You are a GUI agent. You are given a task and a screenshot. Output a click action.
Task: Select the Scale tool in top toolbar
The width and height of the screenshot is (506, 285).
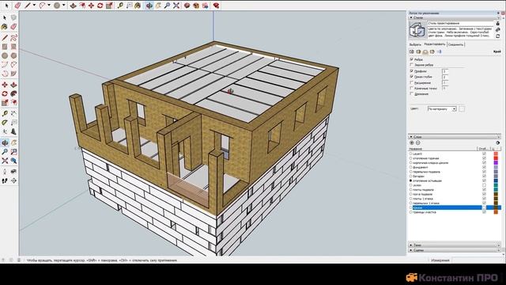click(x=109, y=6)
